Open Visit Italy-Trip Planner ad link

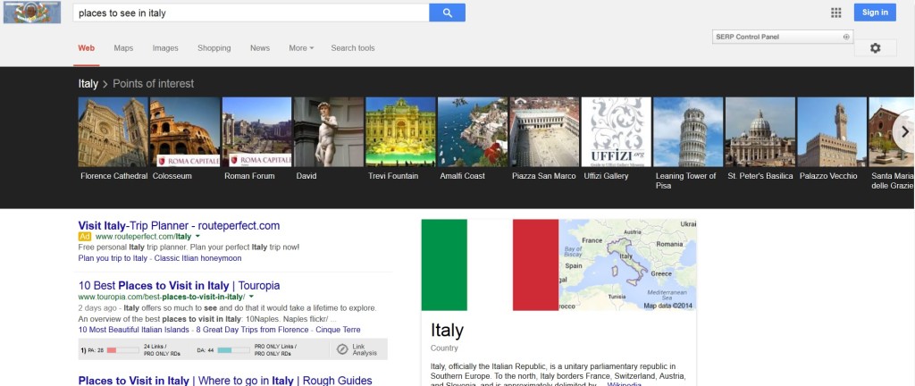179,226
